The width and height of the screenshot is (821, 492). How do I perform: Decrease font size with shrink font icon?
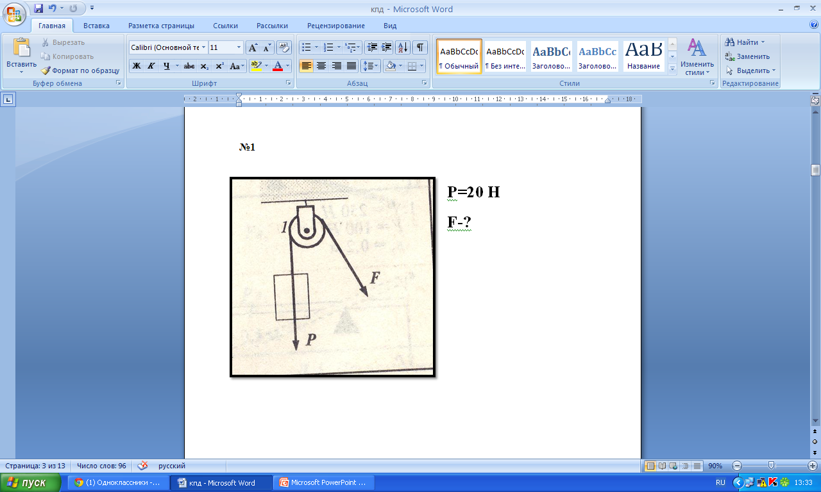click(267, 47)
